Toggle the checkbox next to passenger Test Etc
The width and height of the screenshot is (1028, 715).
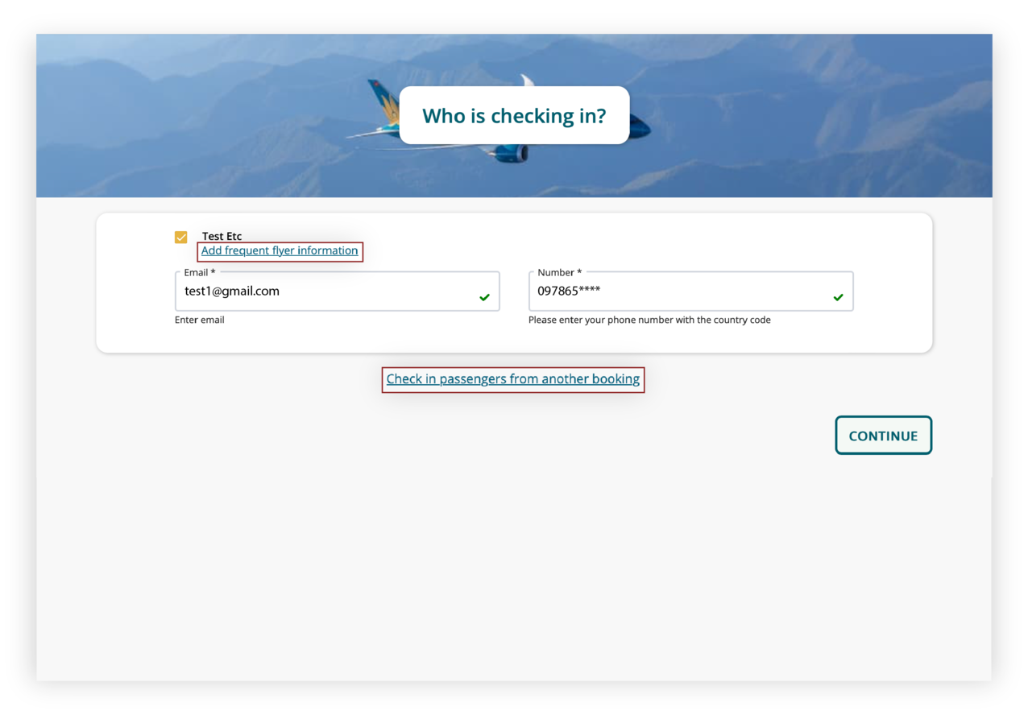point(180,237)
